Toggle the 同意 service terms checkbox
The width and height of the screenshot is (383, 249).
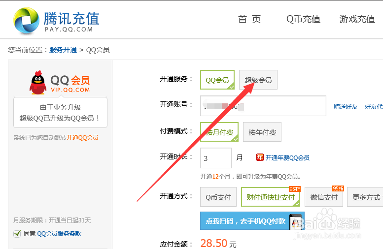(x=17, y=234)
